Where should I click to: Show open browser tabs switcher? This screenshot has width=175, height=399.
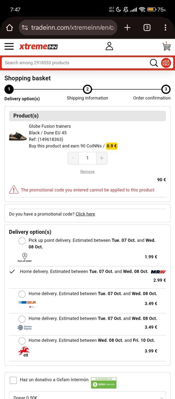pyautogui.click(x=147, y=28)
